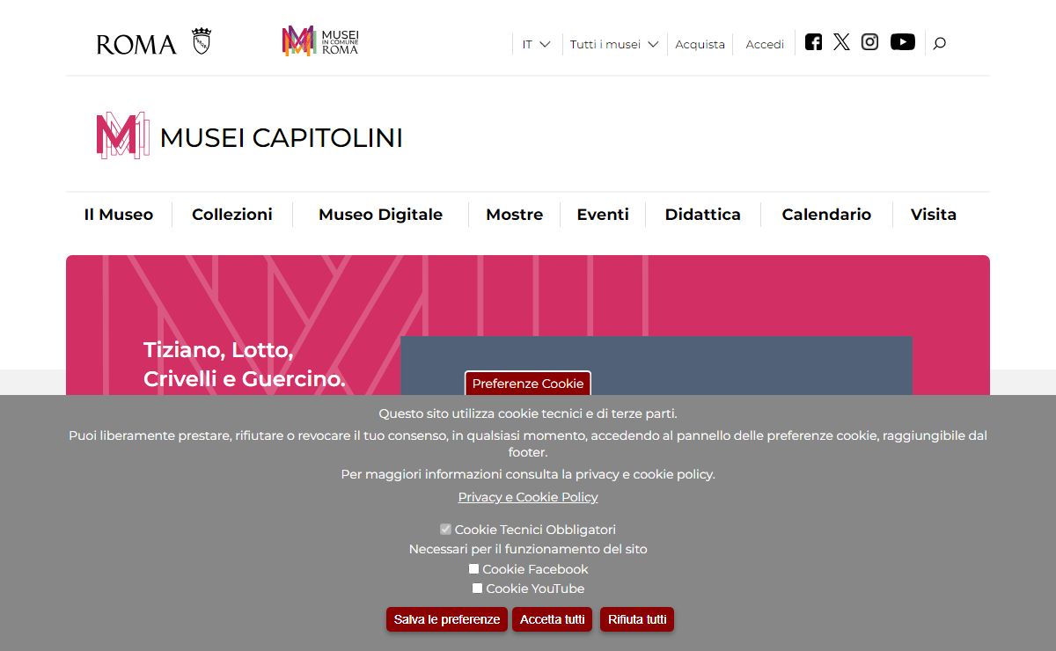Open the X (Twitter) social icon
This screenshot has width=1056, height=651.
tap(842, 42)
